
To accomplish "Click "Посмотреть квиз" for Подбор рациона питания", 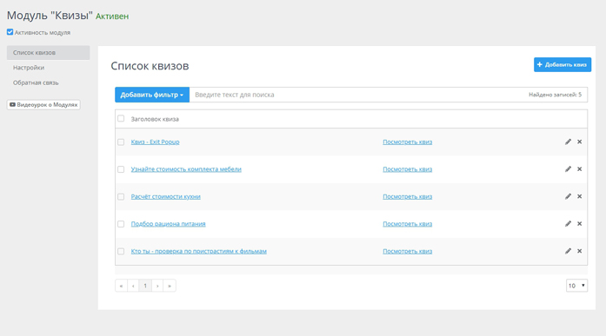I will point(408,224).
